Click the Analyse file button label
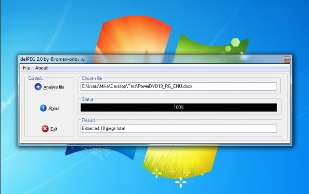 (54, 87)
